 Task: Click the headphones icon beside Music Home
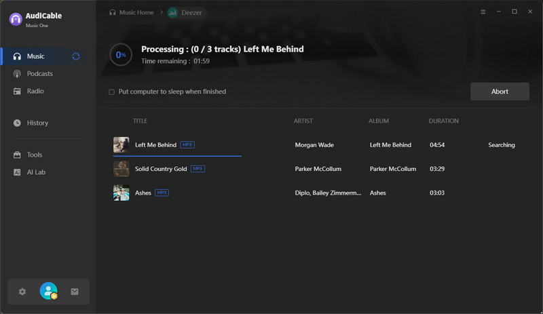point(112,12)
